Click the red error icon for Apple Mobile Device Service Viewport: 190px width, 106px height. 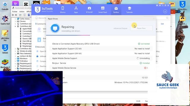(x=145, y=68)
